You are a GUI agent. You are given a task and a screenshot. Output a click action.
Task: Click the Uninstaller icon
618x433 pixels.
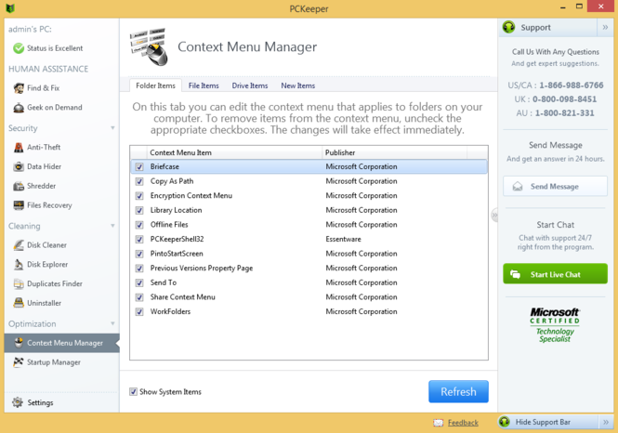point(19,303)
